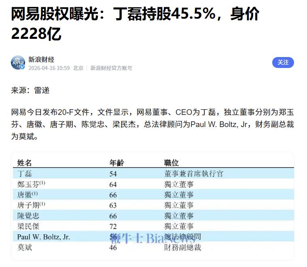The height and width of the screenshot is (267, 307).
Task: Click the name cell 唐徽
Action: [x=28, y=195]
